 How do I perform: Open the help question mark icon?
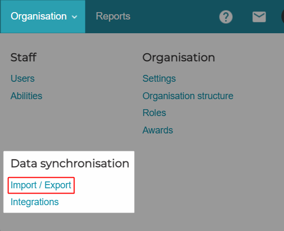click(x=226, y=17)
